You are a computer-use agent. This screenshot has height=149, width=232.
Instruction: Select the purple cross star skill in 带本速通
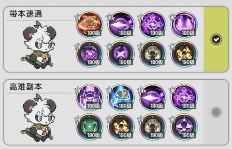(x=121, y=54)
